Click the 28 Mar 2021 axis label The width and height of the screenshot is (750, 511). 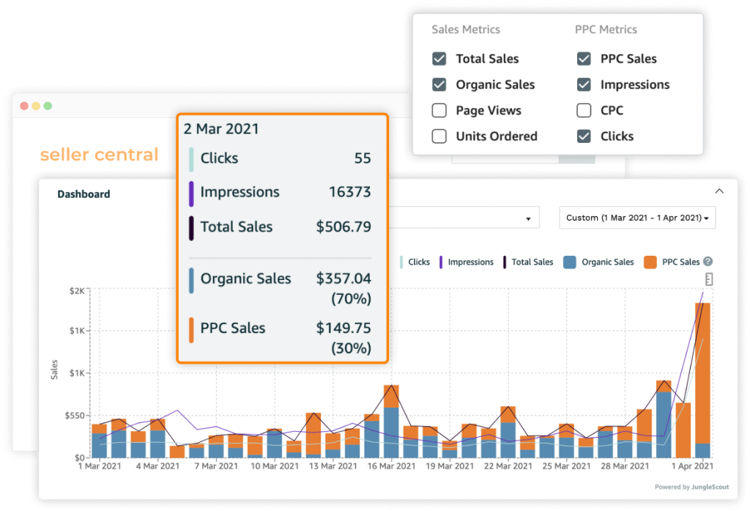(x=625, y=466)
